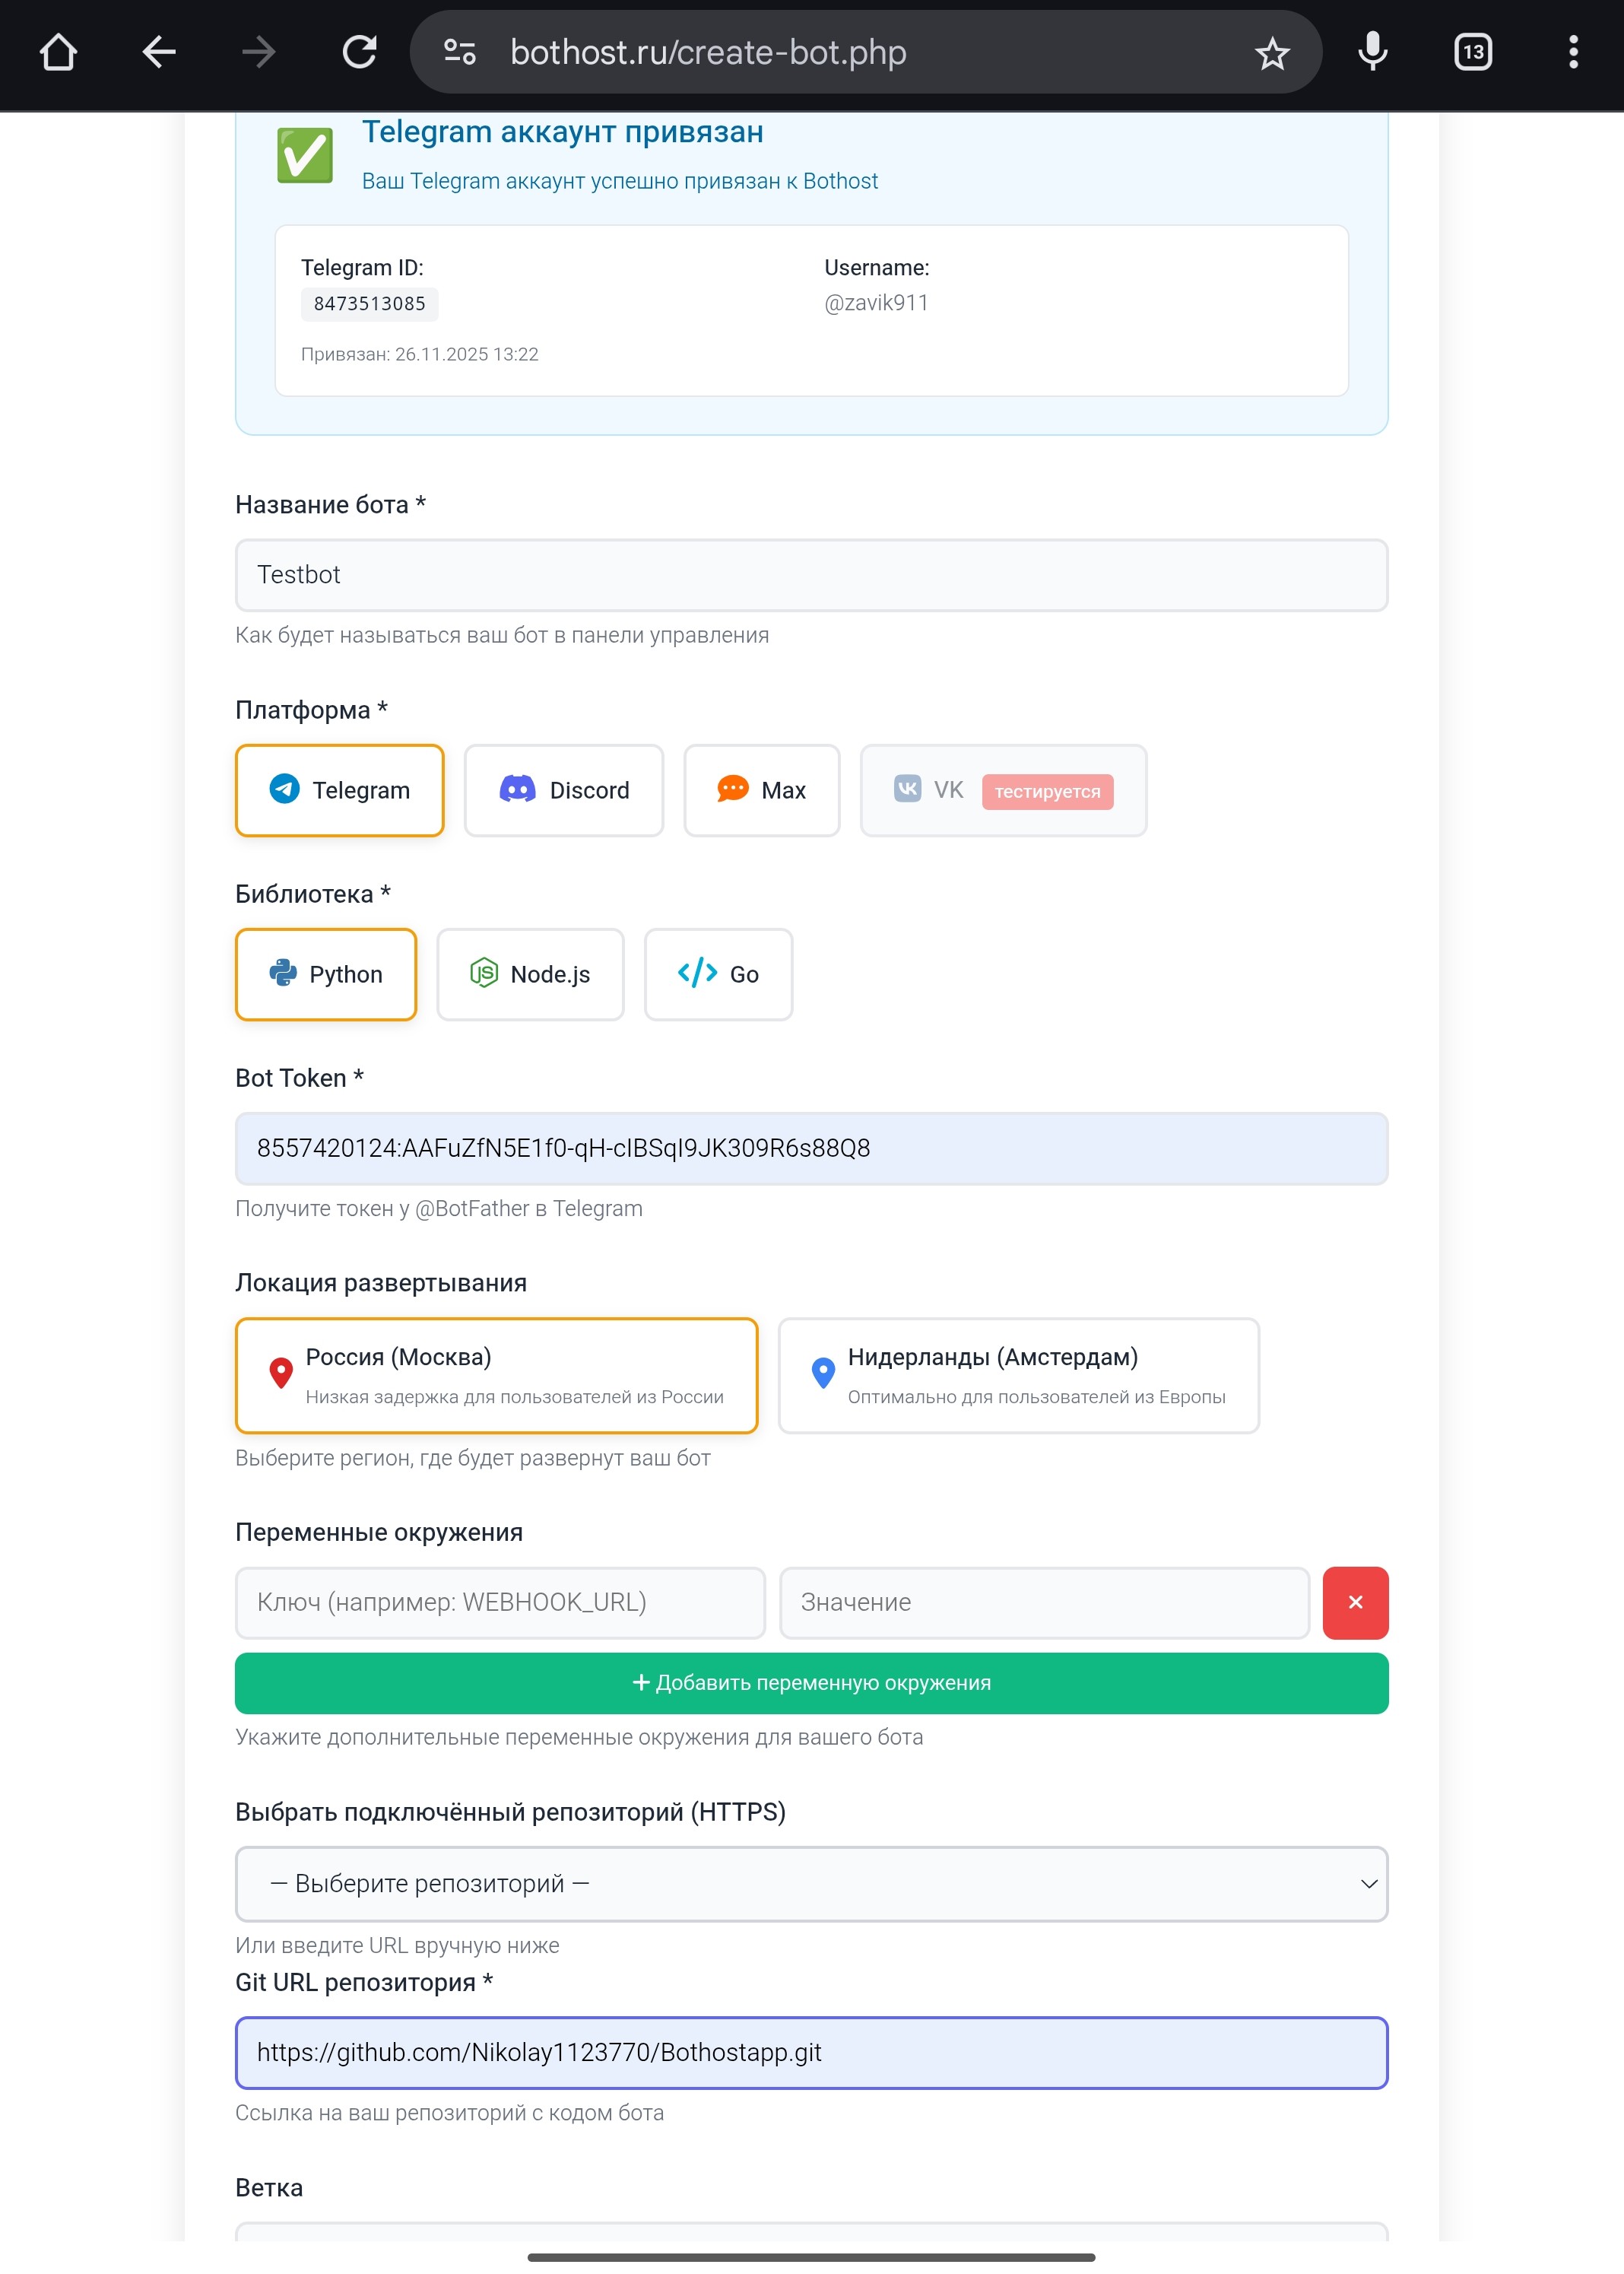Click the red location pin for Россия
1624x2274 pixels.
281,1373
